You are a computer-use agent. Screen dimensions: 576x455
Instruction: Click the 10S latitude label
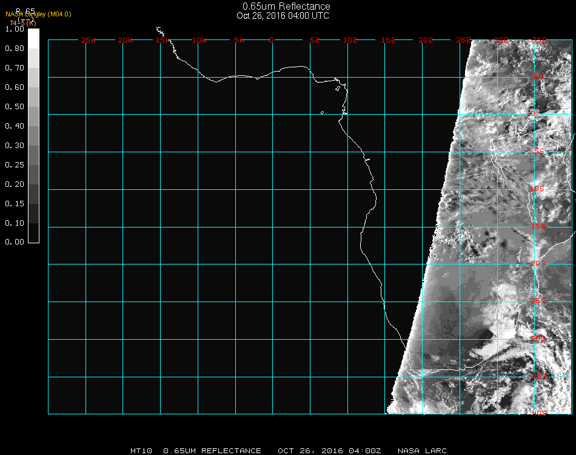pos(538,189)
